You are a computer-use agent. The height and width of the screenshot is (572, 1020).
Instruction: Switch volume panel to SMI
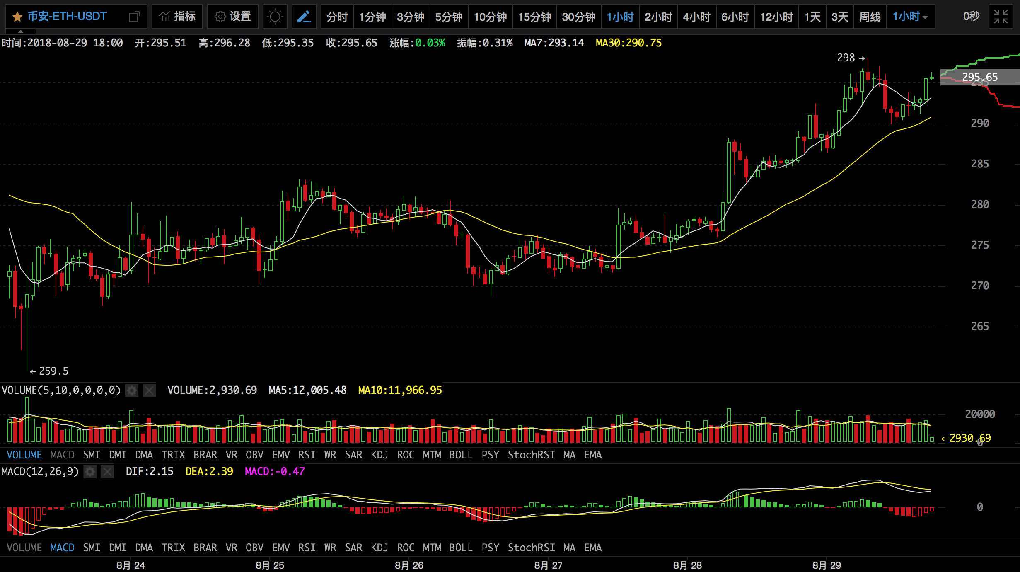92,455
